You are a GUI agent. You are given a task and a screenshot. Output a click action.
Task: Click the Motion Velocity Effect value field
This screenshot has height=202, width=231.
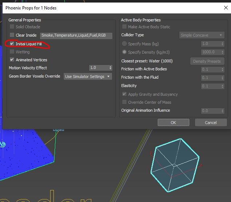(x=99, y=68)
